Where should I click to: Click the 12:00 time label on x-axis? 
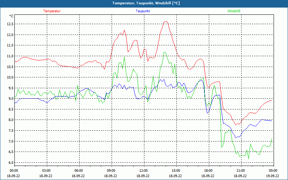point(144,171)
